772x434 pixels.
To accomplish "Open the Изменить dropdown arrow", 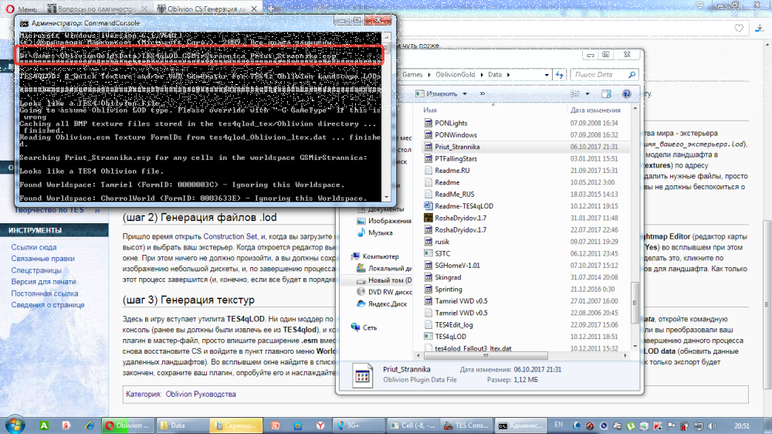I will (465, 93).
